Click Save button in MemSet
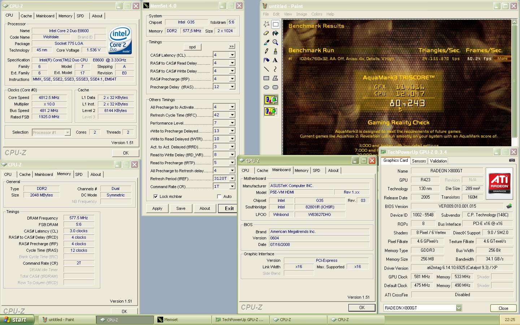 [x=181, y=208]
